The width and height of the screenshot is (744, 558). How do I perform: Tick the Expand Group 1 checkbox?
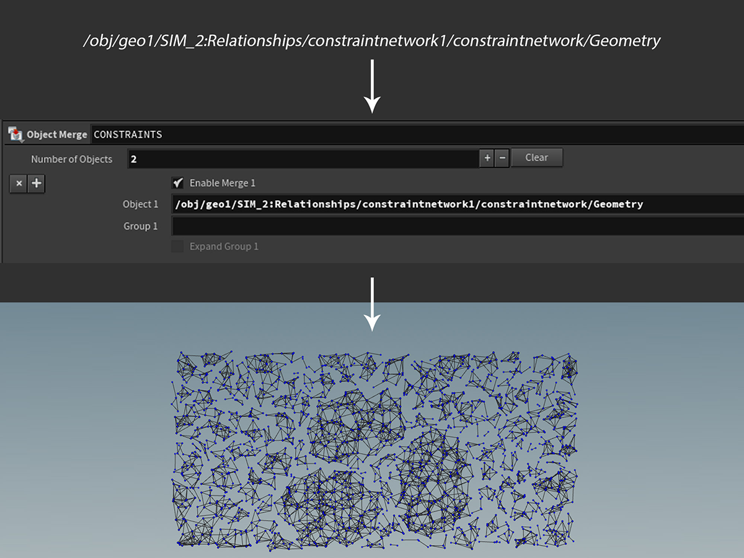[x=178, y=247]
